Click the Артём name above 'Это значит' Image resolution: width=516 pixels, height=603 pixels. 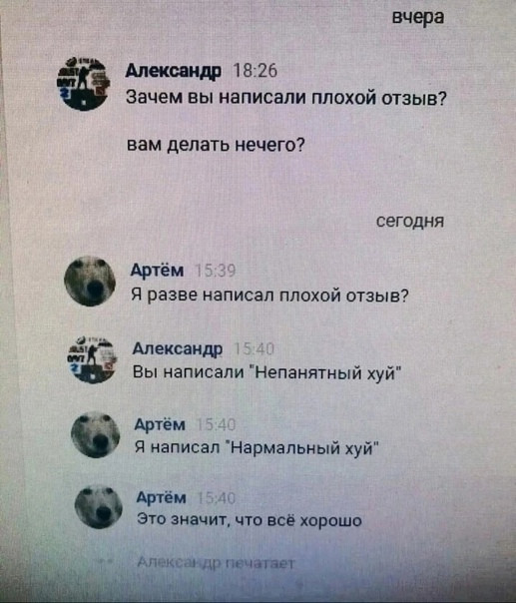pos(162,497)
